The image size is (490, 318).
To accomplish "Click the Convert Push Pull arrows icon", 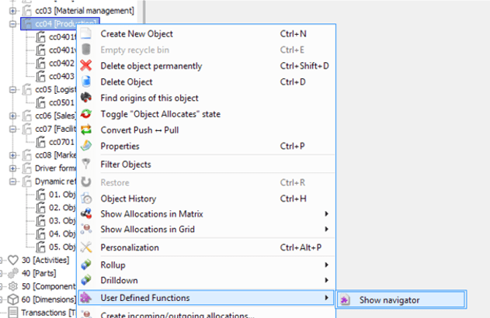I will 86,130.
